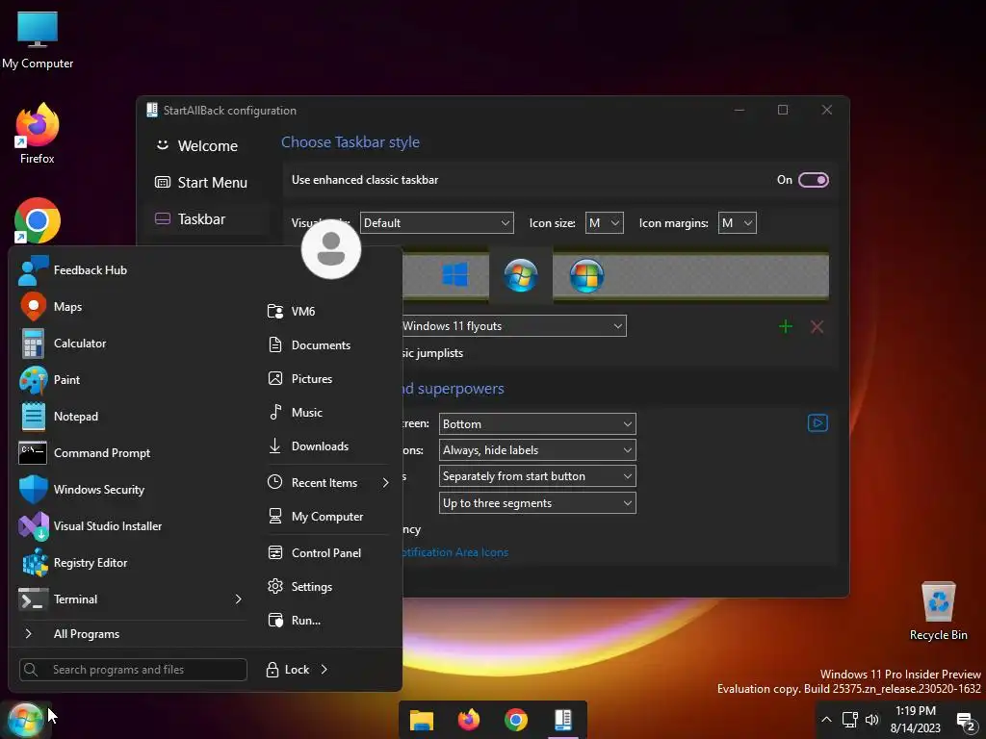Toggle the enhanced classic taskbar switch
The width and height of the screenshot is (986, 739).
tap(813, 180)
